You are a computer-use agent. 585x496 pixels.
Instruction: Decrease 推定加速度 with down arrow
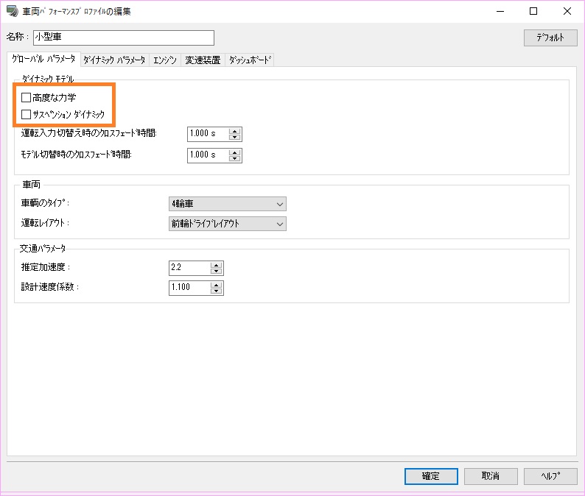(x=217, y=271)
